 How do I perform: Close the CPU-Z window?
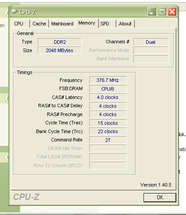pos(172,11)
